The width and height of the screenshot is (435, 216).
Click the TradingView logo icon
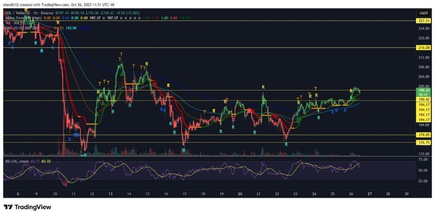9,207
